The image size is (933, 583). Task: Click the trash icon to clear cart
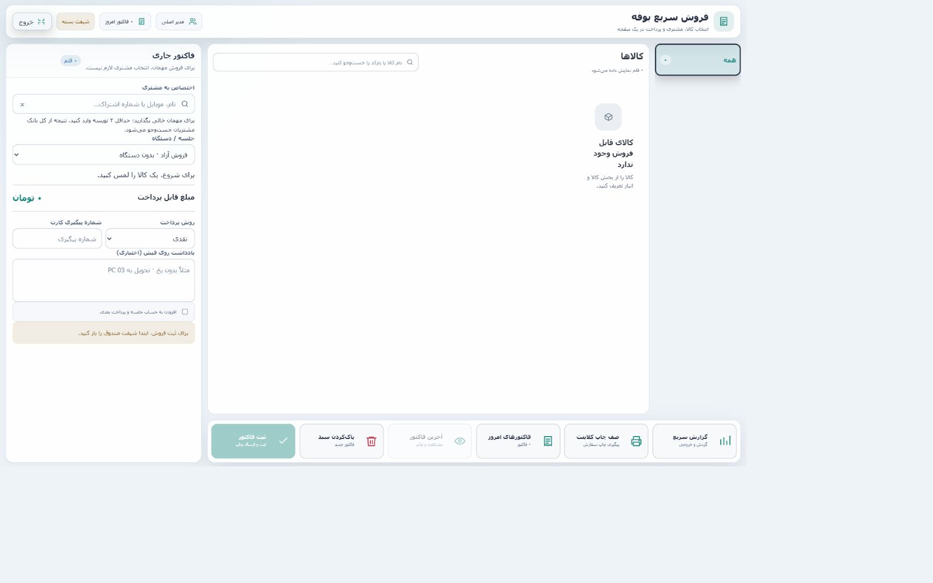pyautogui.click(x=371, y=441)
